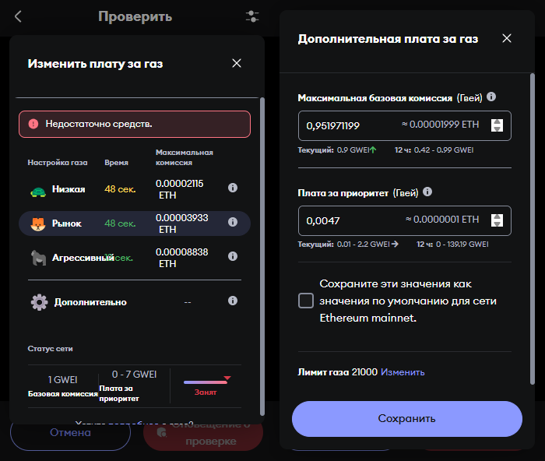Image resolution: width=545 pixels, height=461 pixels.
Task: Click the Занят network status indicator
Action: tap(206, 386)
